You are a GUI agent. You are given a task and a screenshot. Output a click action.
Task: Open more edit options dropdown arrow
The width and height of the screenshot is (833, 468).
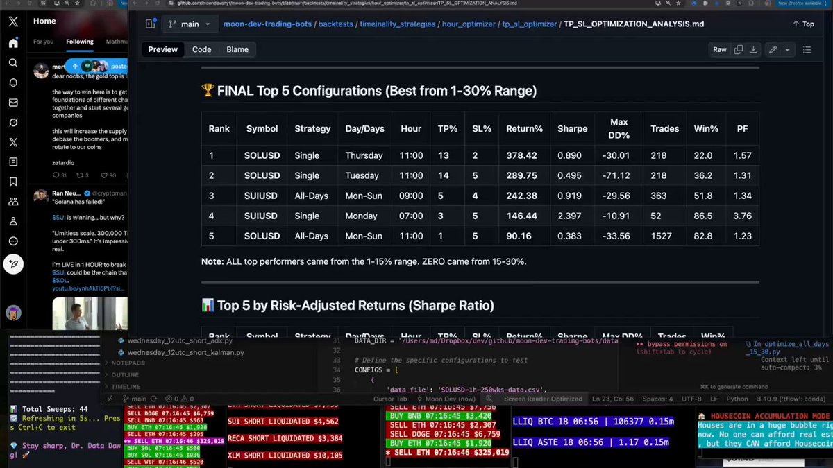(x=787, y=49)
